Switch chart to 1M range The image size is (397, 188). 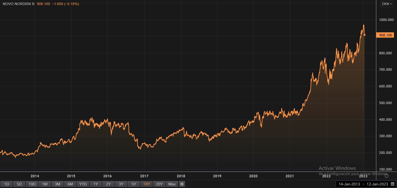pos(45,184)
